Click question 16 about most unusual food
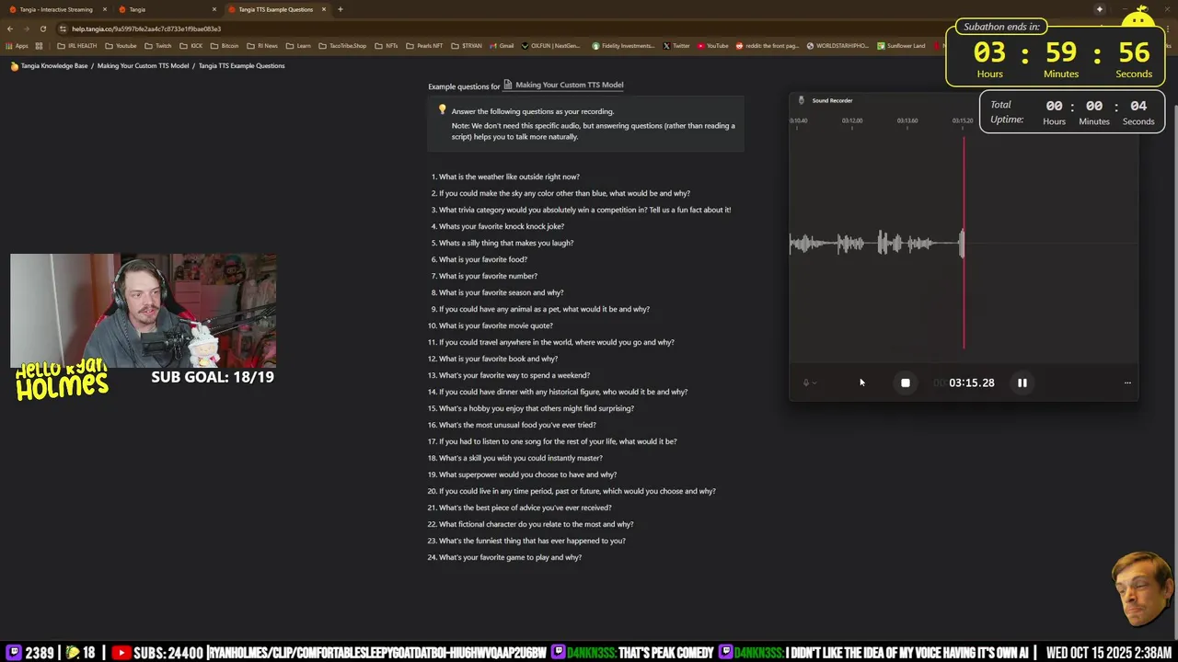This screenshot has height=662, width=1178. click(517, 425)
